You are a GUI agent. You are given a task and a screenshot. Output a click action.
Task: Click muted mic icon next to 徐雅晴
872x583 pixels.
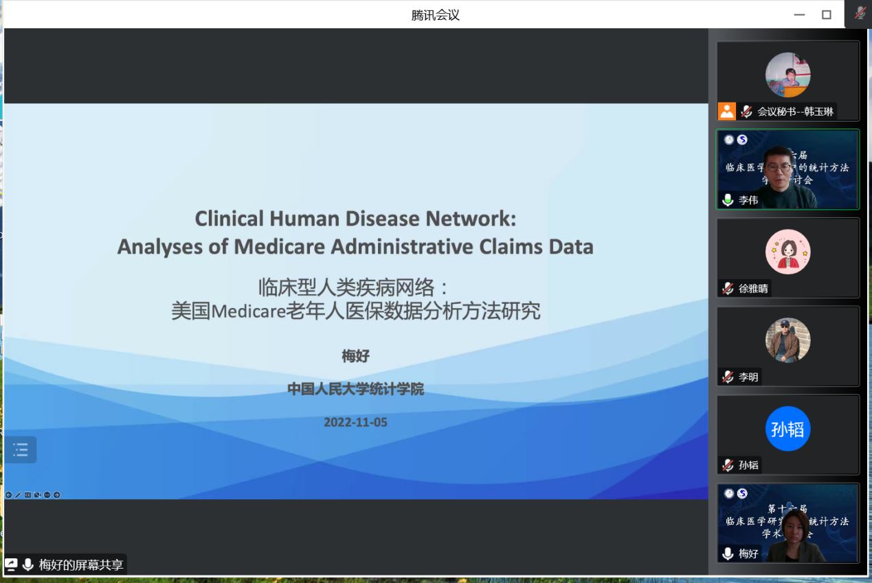click(728, 289)
